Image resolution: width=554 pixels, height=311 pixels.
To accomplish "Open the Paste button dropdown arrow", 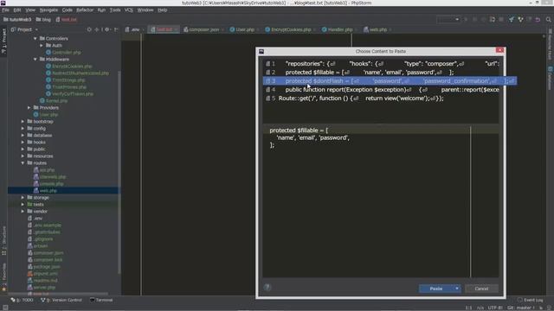I will 457,289.
